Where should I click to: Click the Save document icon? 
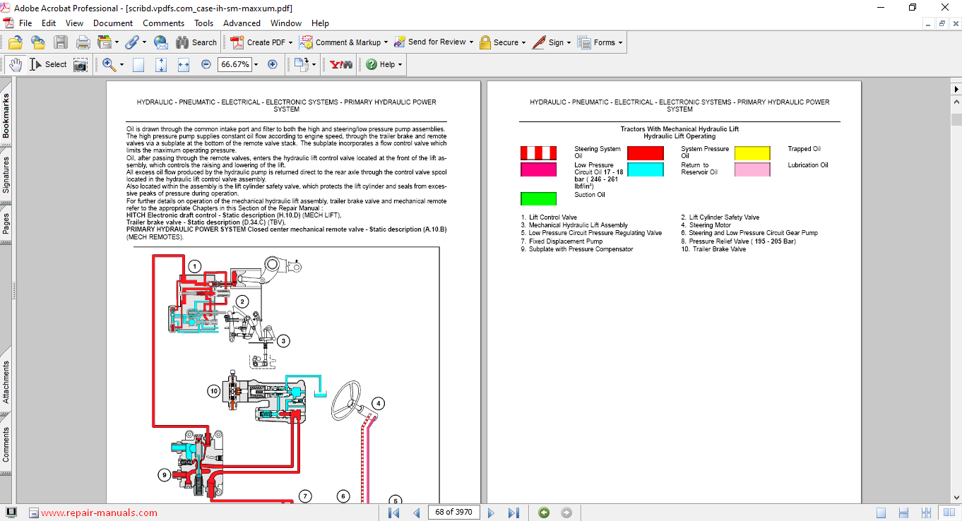point(59,42)
